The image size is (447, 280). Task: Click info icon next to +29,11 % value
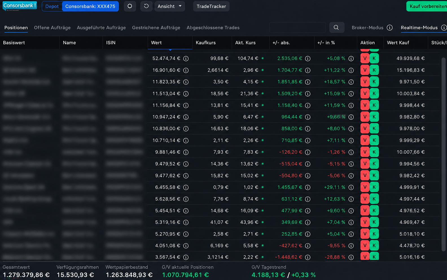click(351, 187)
